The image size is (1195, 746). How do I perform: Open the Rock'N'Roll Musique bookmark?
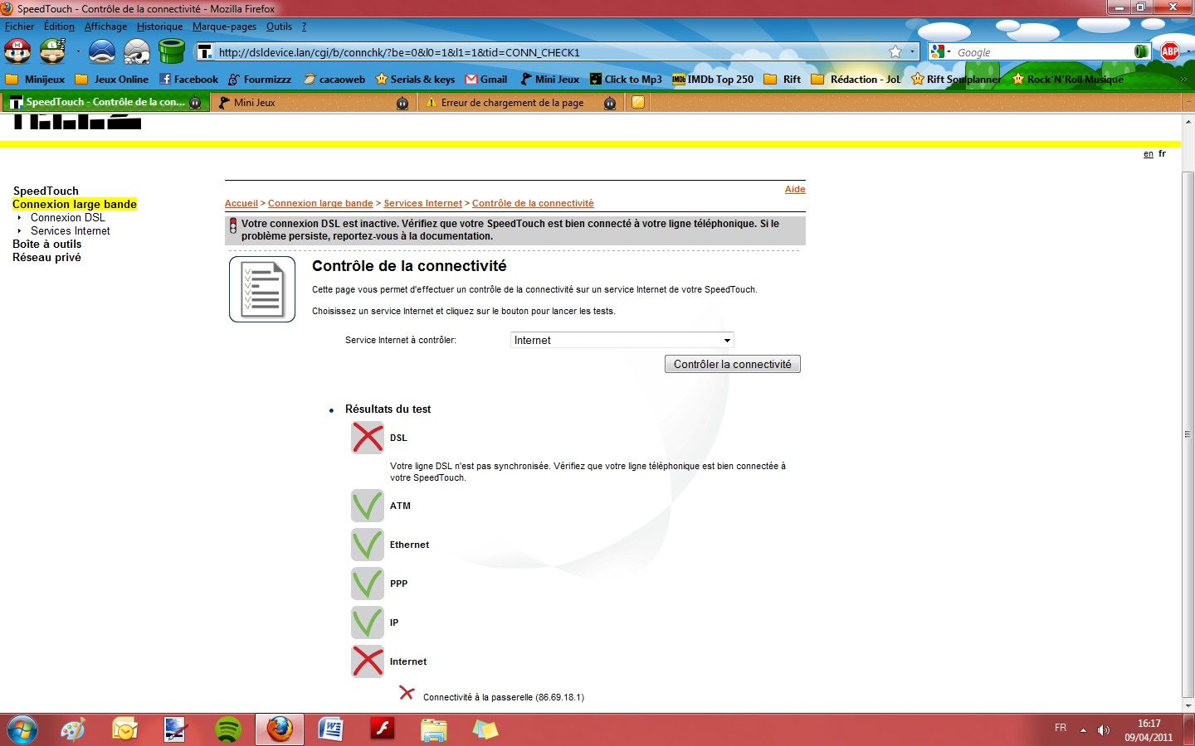pos(1067,80)
